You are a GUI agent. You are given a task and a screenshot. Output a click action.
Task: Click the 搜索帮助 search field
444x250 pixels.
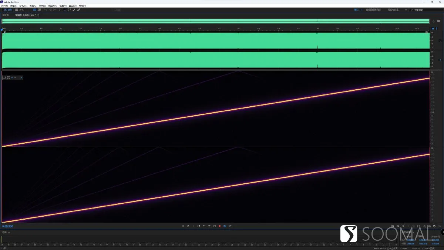tap(425, 10)
